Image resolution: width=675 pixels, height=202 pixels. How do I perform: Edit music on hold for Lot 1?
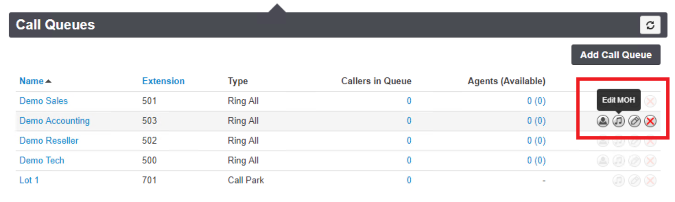click(x=618, y=181)
